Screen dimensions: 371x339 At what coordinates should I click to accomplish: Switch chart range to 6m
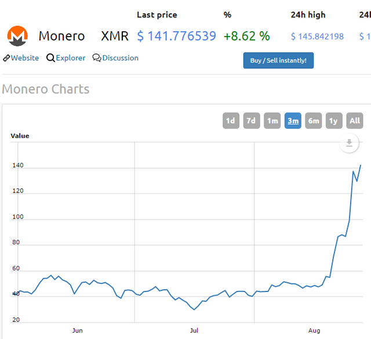(314, 121)
